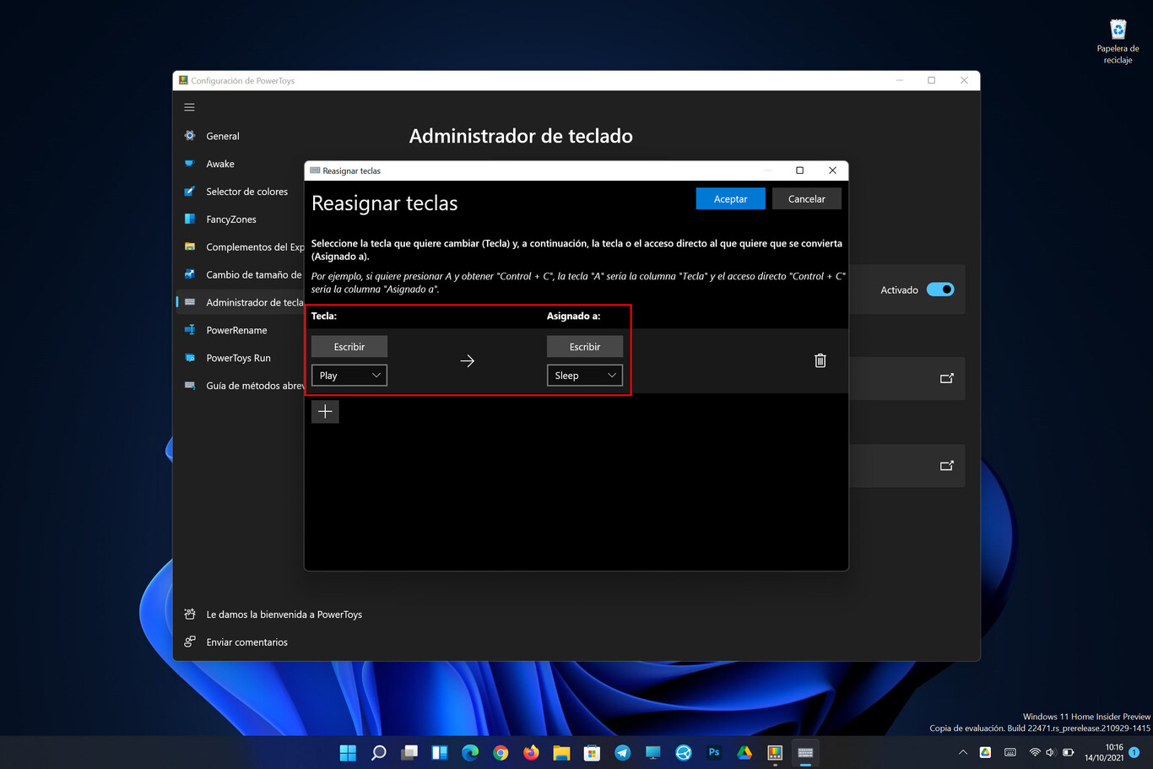The image size is (1153, 769).
Task: Select PowerToys Run in the sidebar
Action: (240, 357)
